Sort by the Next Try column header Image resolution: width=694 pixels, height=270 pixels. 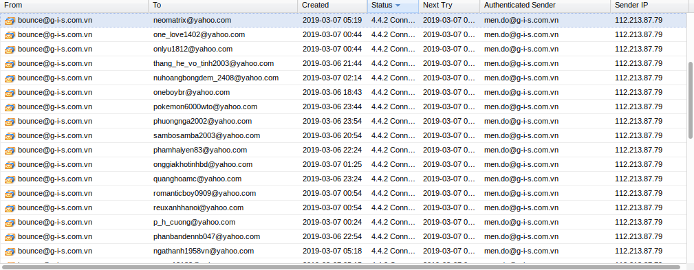point(449,5)
